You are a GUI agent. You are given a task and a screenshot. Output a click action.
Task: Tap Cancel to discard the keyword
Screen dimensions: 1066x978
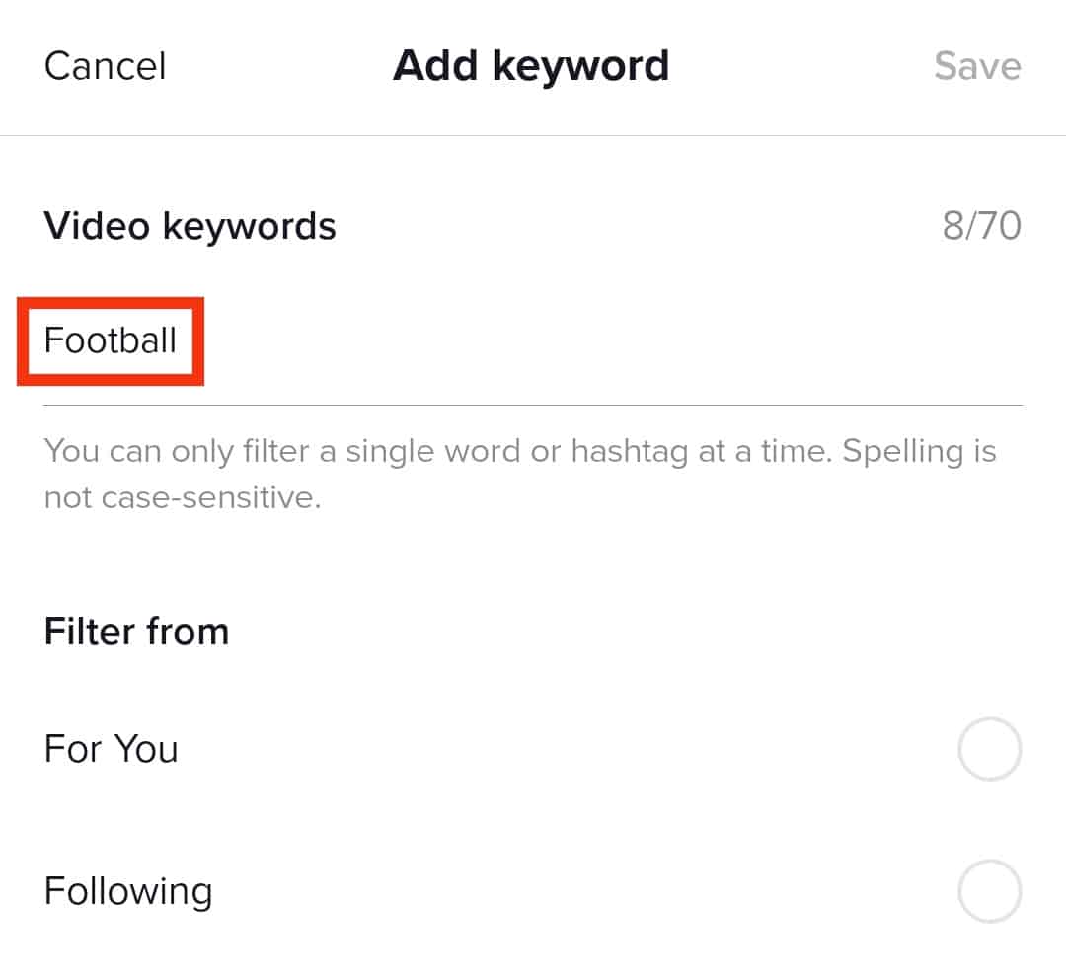tap(106, 66)
